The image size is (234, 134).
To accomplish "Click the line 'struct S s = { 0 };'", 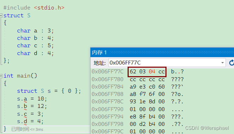I will tap(49, 91).
